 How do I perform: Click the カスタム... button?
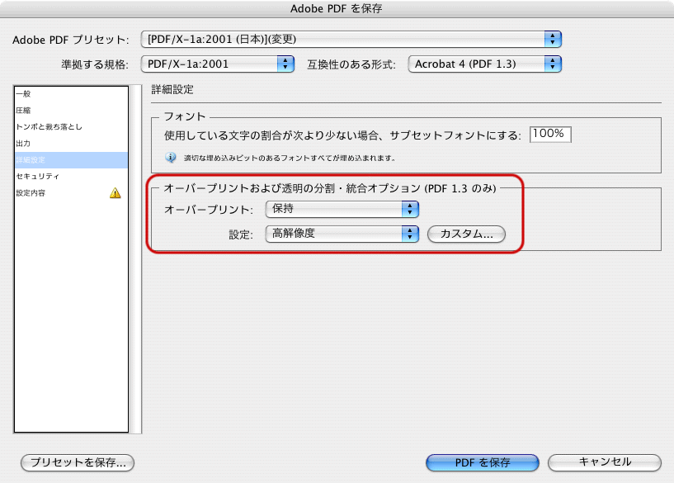tap(466, 234)
